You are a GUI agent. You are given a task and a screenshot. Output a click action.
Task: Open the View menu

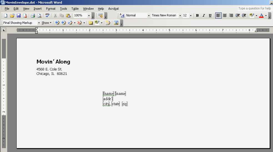coord(26,9)
